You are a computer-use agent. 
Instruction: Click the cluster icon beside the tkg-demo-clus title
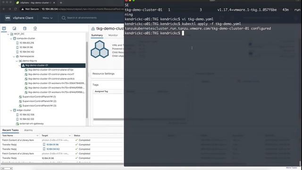coord(93,29)
